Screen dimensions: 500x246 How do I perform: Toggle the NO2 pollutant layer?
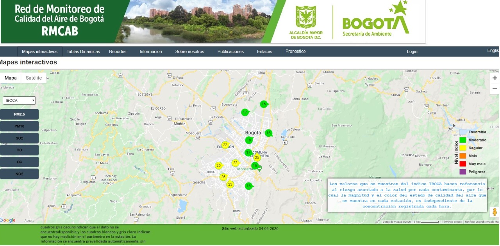coord(20,174)
